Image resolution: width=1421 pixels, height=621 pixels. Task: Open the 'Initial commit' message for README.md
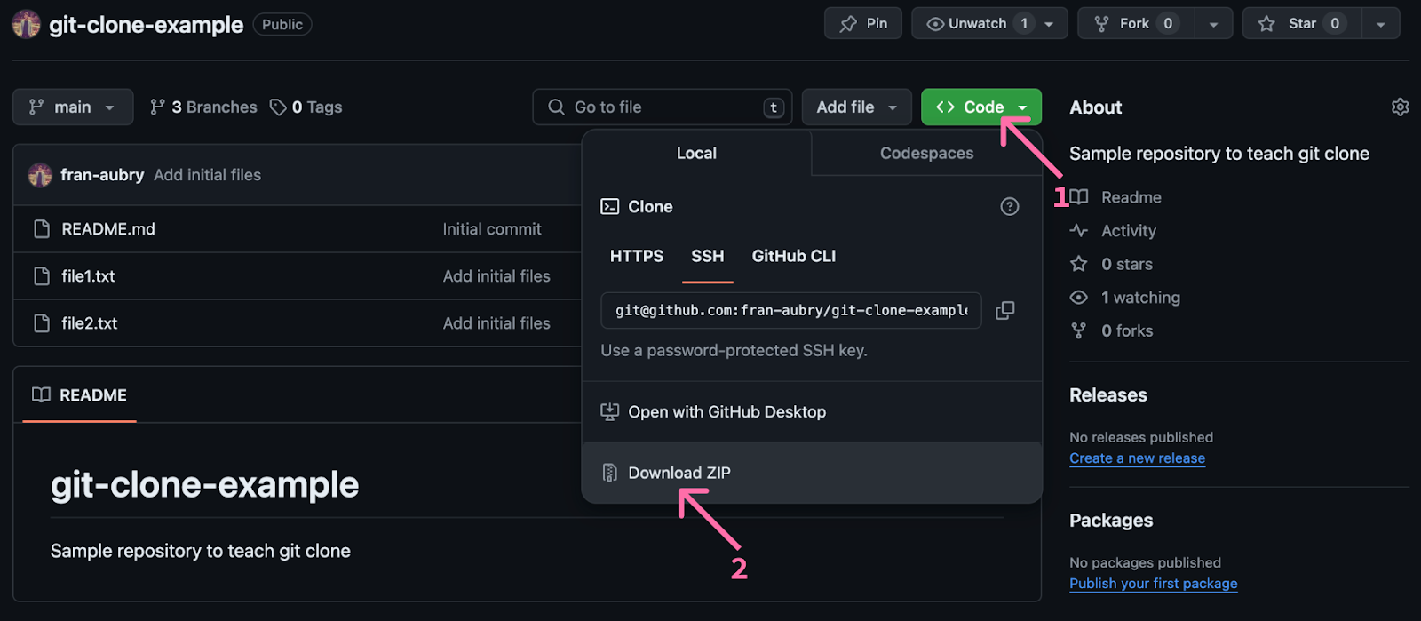click(x=492, y=229)
